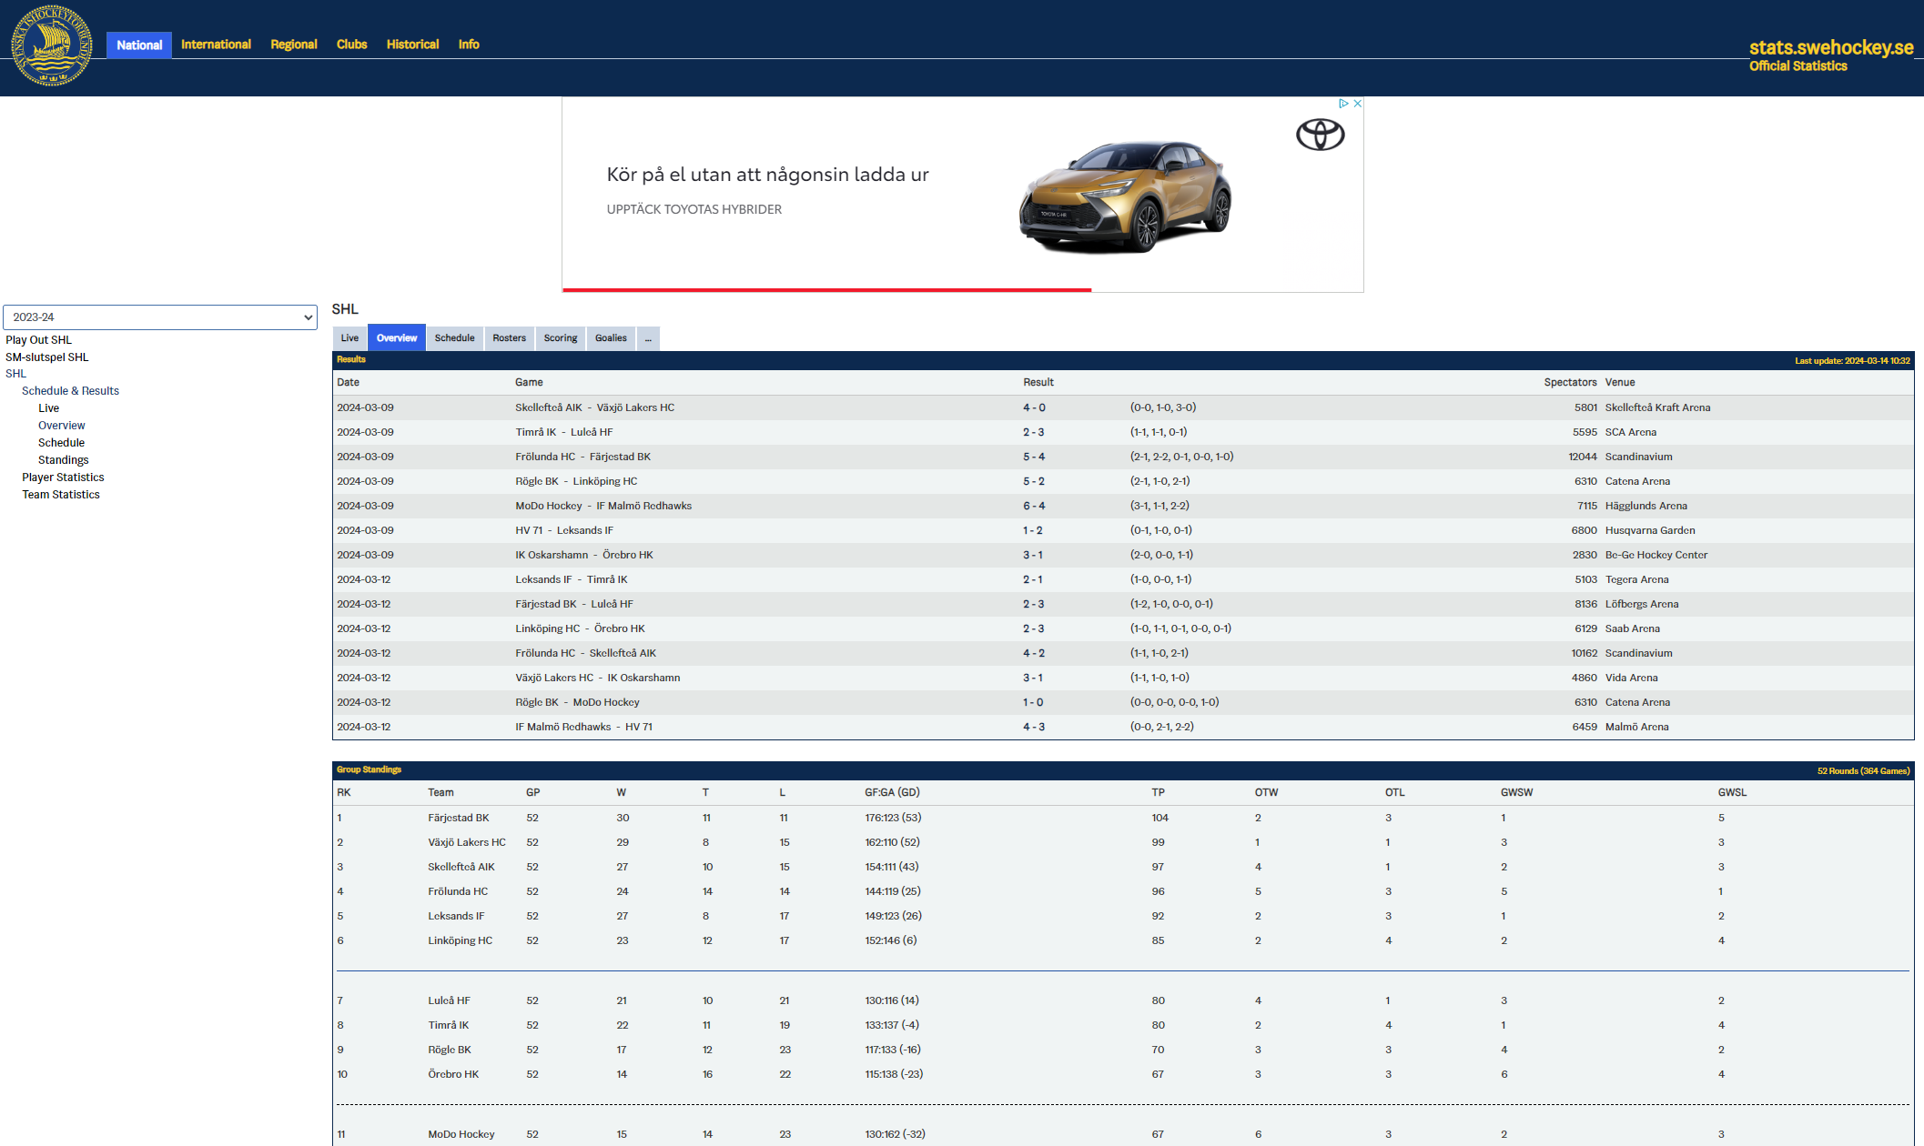Open Frölunda HC - Skellefteå AIK result 4-2

tap(1034, 653)
